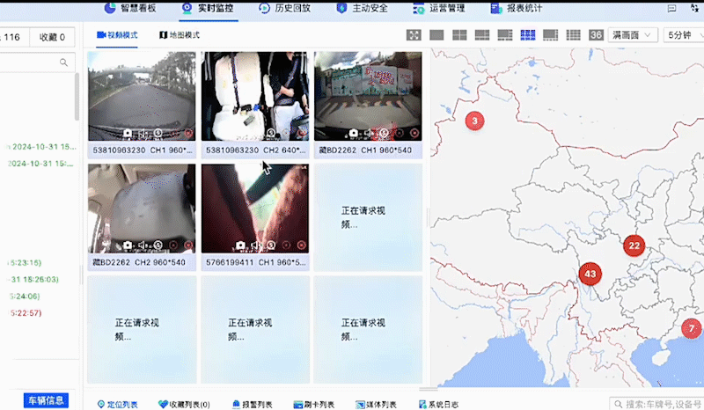Open the 定位列表 bottom tab
Screen dimensions: 704x410
(118, 405)
